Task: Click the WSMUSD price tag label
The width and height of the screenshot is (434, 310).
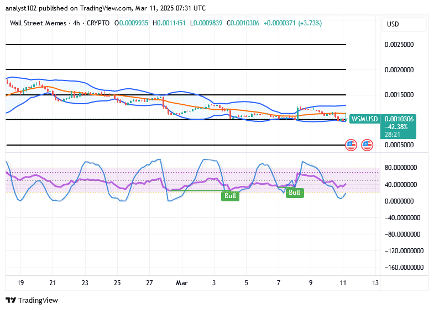Action: pos(364,119)
